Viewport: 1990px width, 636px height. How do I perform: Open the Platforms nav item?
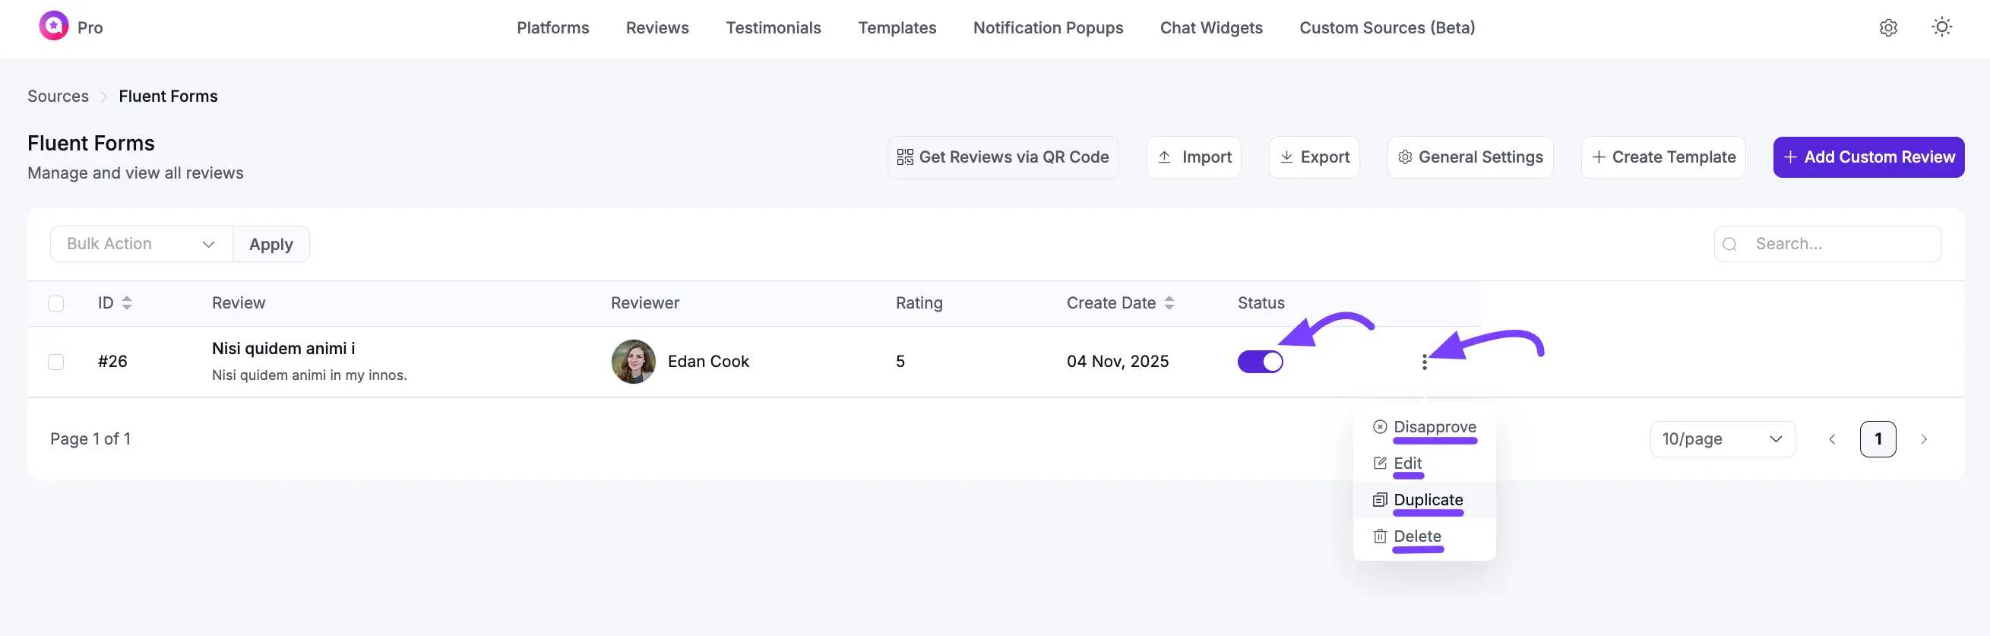(552, 28)
